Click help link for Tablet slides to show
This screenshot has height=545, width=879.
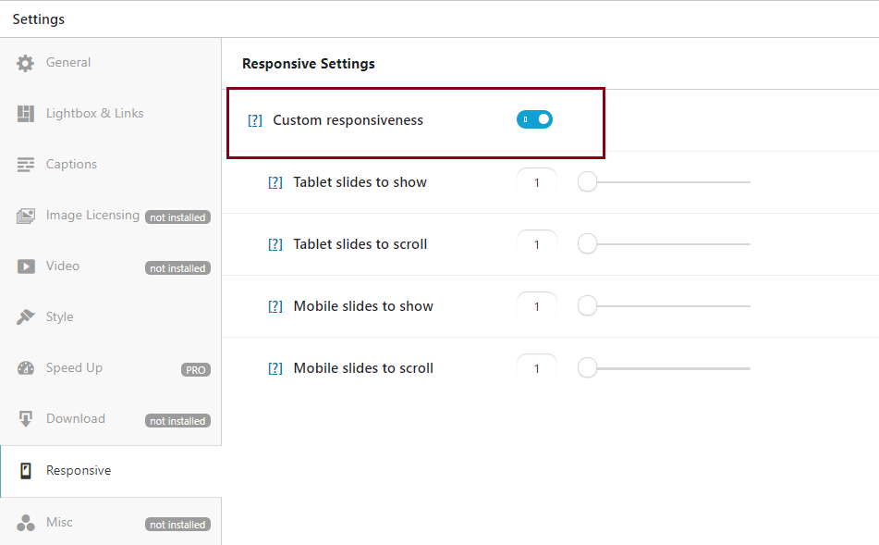coord(275,182)
